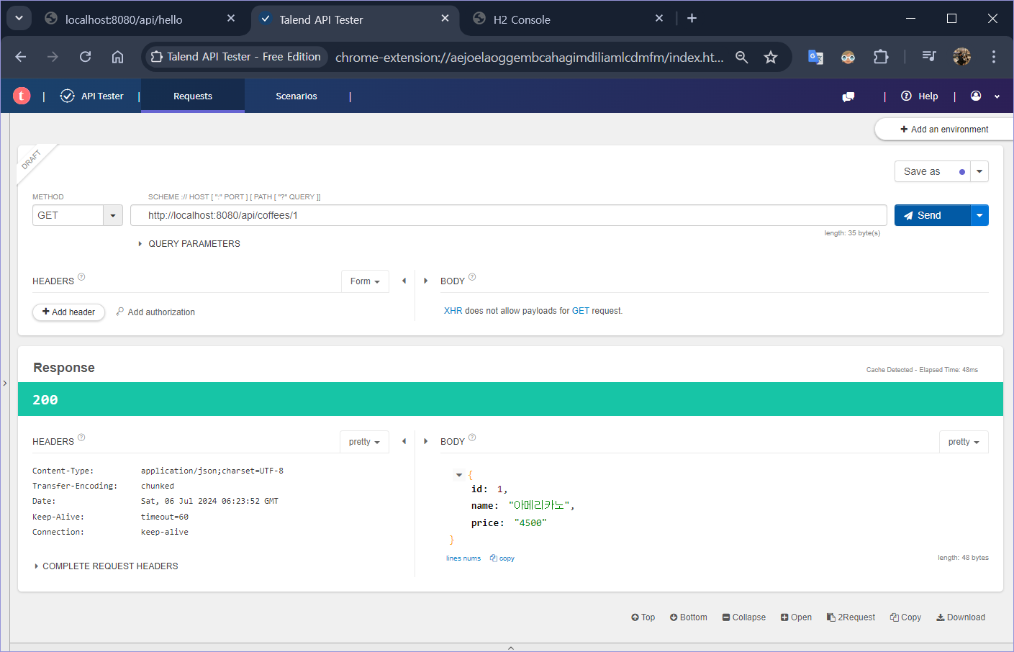Open the tab search dropdown arrow
Screen dimensions: 1014x652
[x=19, y=19]
